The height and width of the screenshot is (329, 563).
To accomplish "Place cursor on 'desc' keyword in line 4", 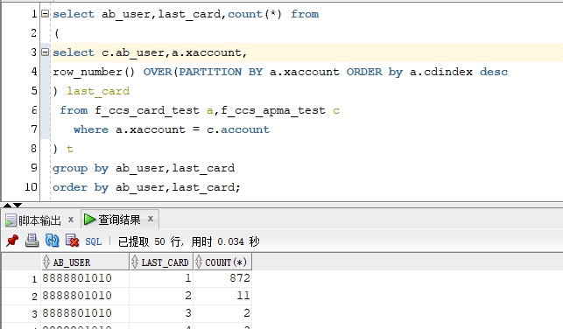I will 494,72.
